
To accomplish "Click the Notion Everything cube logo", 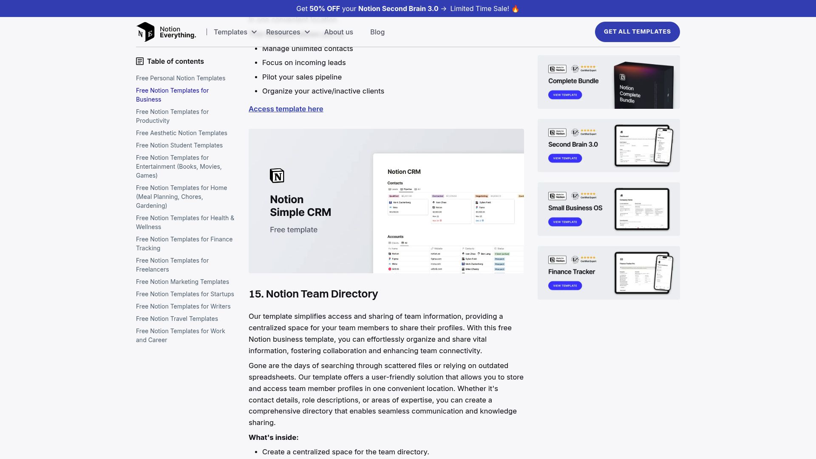I will click(145, 32).
